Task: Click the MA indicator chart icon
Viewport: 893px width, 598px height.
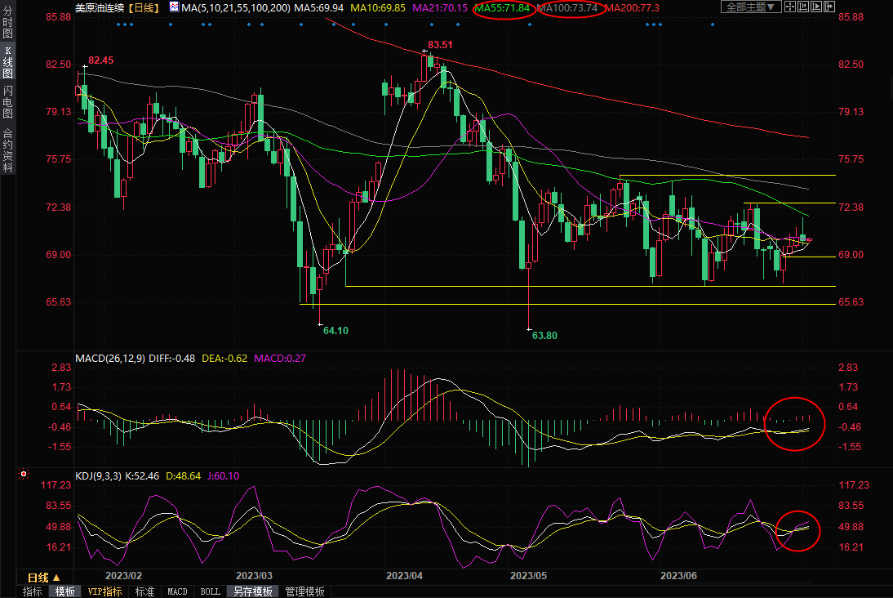Action: 174,7
